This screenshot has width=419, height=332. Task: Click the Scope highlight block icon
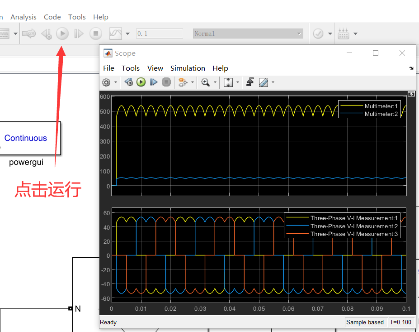pos(183,82)
